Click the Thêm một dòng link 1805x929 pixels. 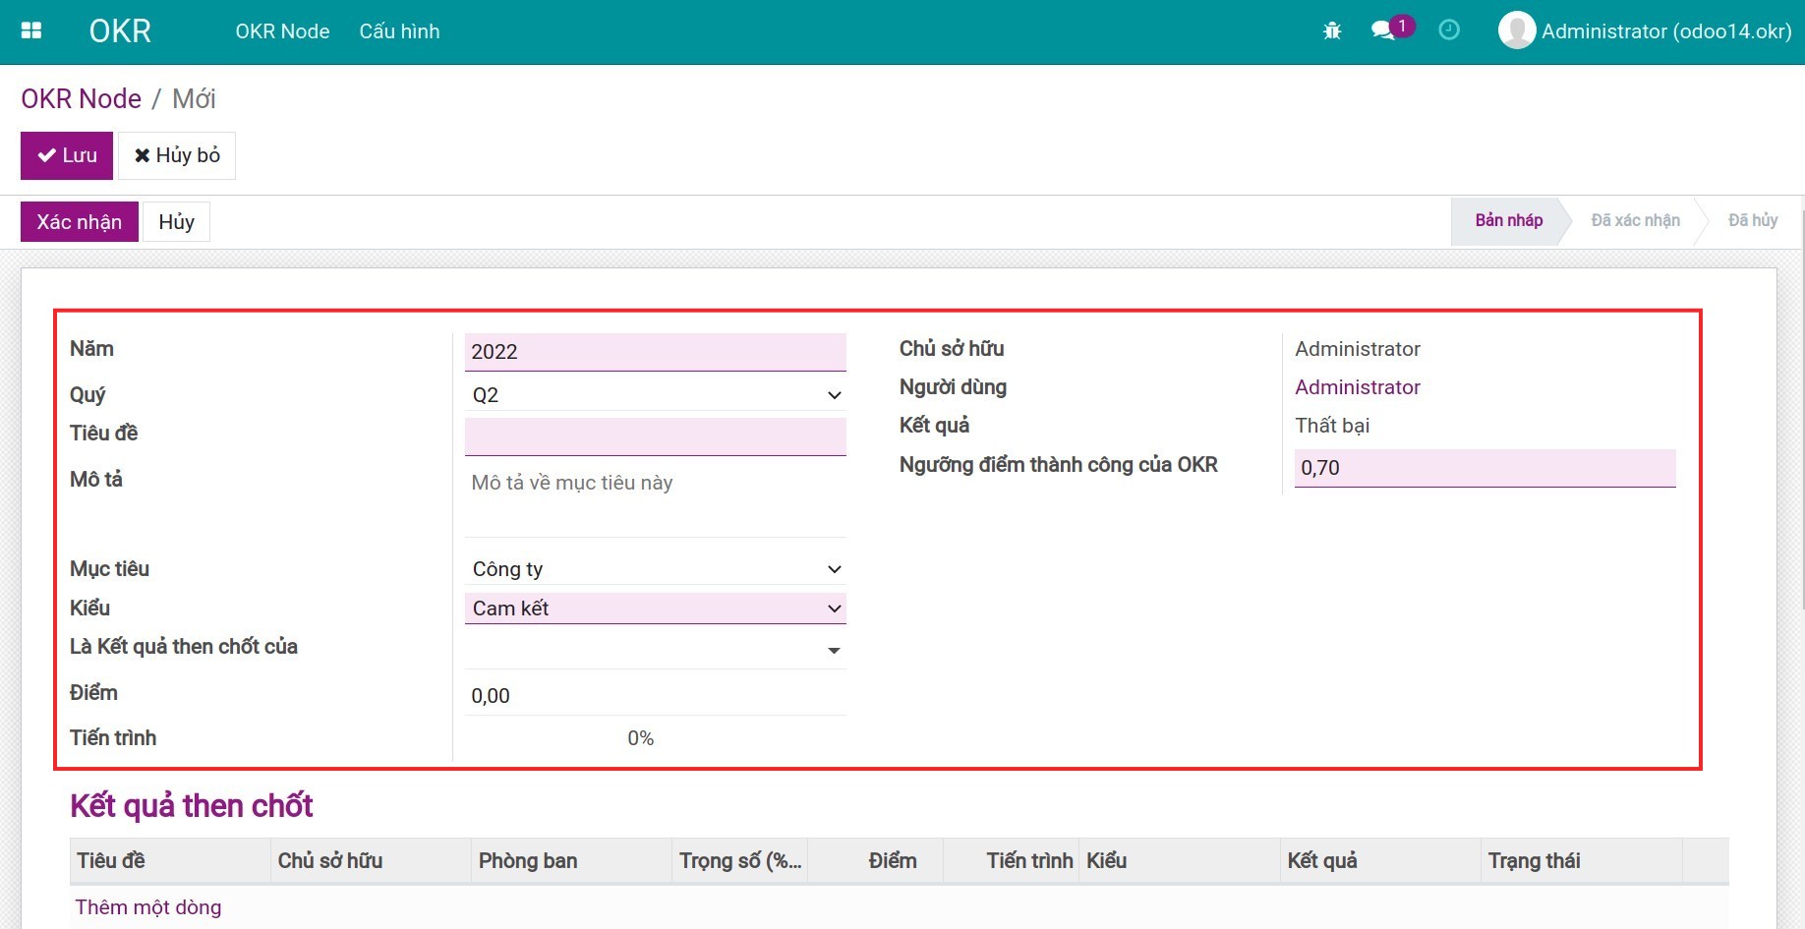tap(148, 907)
